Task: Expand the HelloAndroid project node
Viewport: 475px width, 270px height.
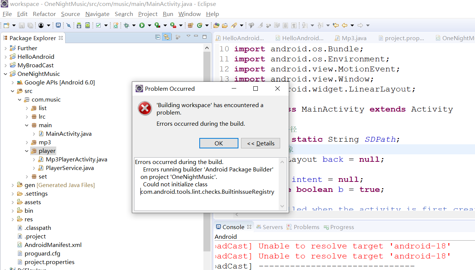Action: (6, 57)
